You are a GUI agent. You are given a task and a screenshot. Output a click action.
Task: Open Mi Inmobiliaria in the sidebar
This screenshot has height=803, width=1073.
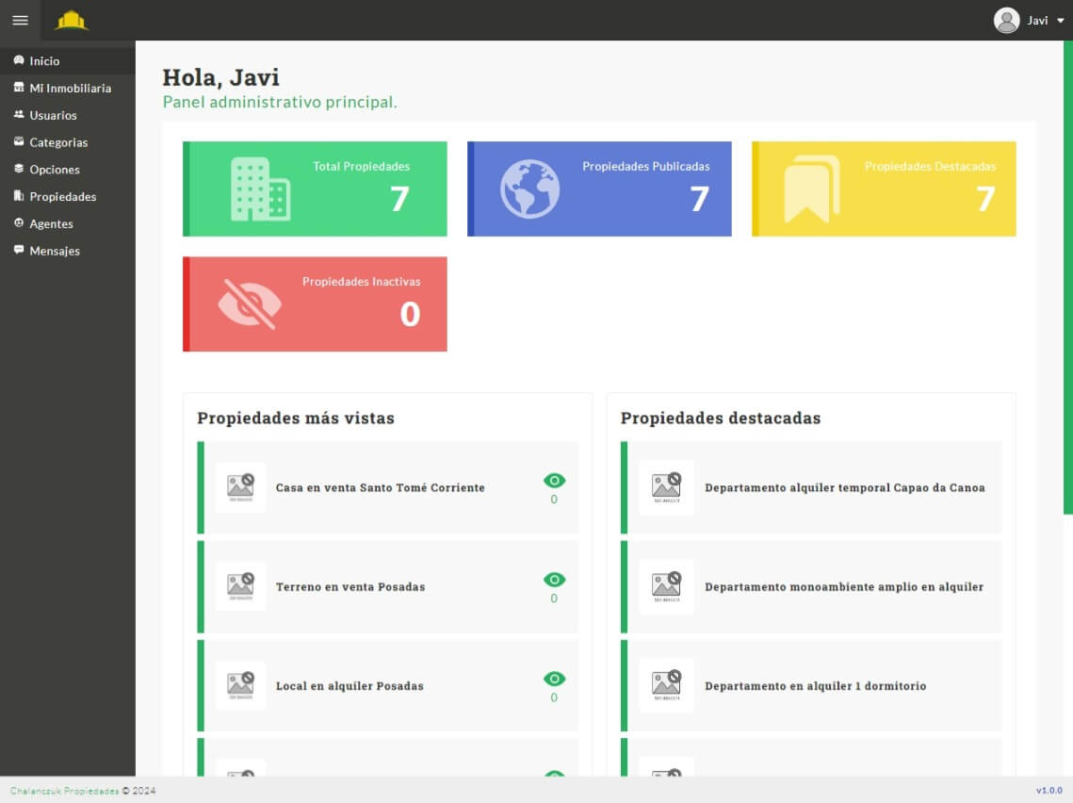[x=70, y=88]
